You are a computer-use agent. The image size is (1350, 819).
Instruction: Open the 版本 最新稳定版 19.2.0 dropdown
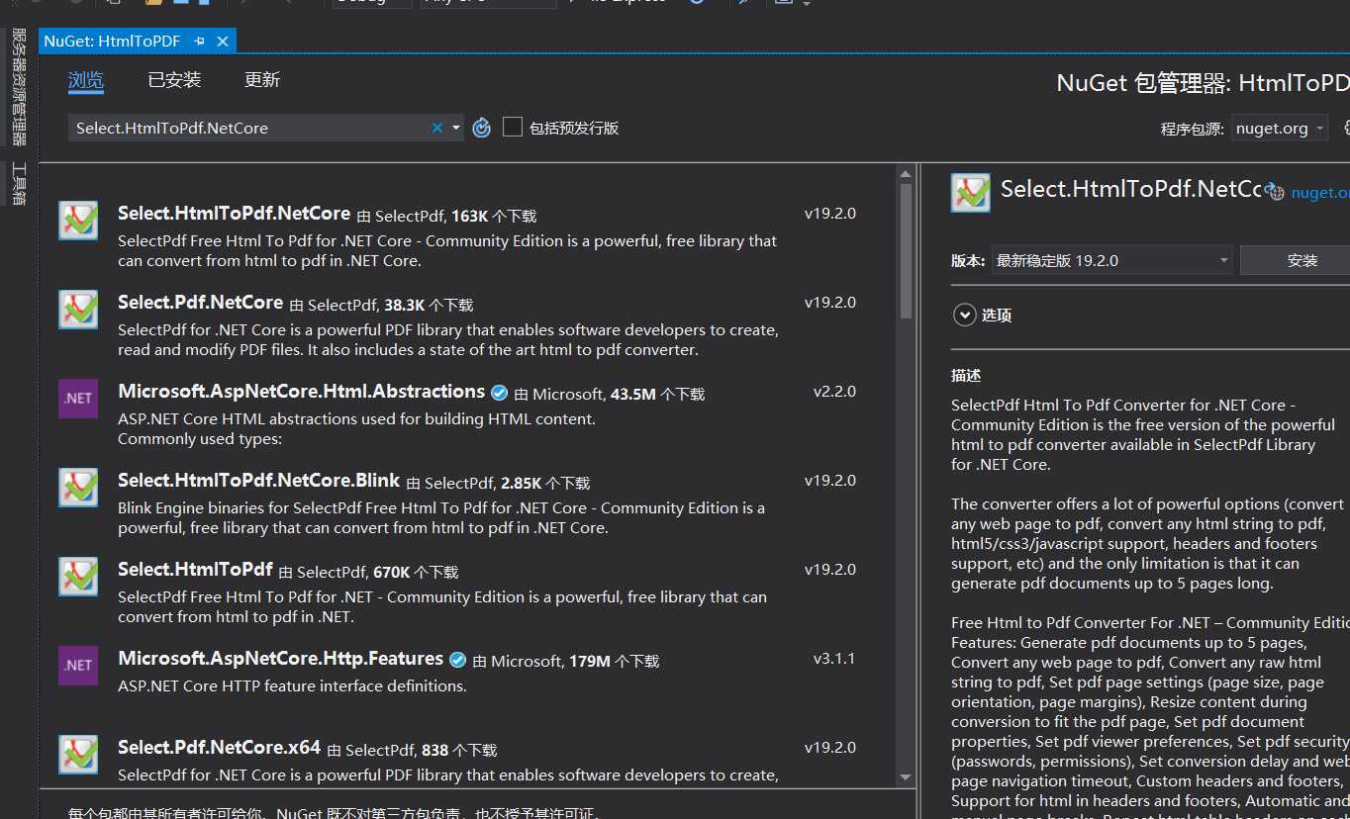pyautogui.click(x=1112, y=261)
